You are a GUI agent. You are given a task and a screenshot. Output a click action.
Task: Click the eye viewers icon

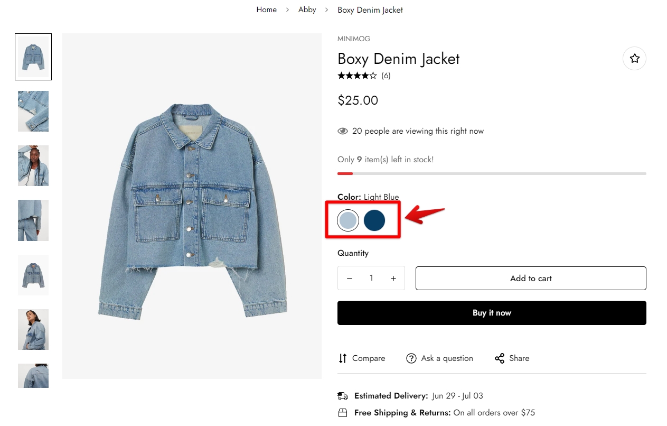click(343, 131)
